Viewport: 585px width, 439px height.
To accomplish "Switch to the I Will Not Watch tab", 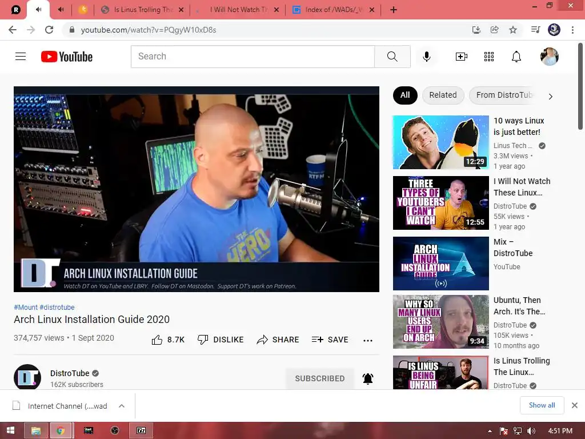I will [x=239, y=10].
